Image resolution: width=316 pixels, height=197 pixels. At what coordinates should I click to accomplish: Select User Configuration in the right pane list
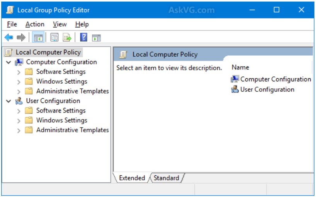pos(267,89)
